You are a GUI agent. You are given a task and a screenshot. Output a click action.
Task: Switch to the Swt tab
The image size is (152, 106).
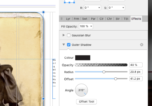(85, 19)
